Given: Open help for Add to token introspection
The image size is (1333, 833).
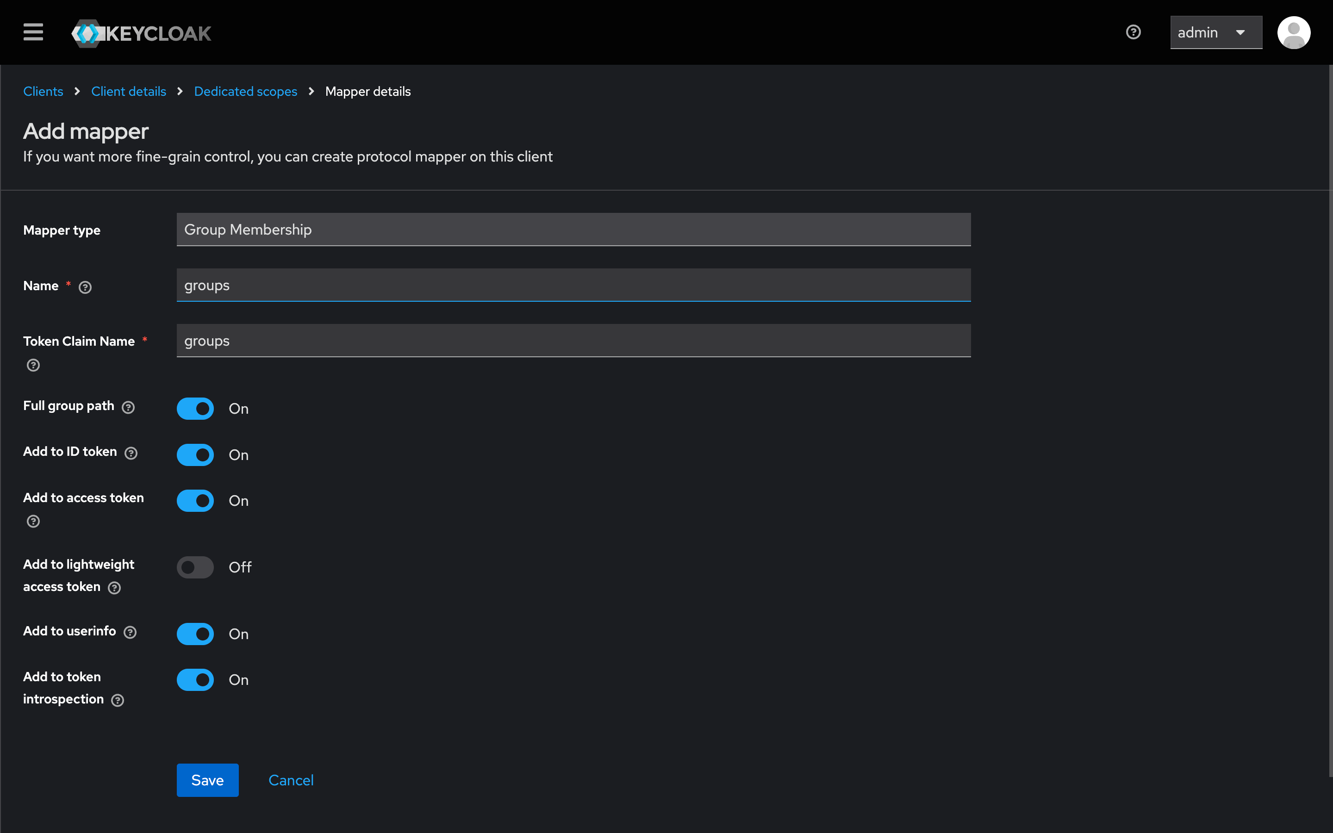Looking at the screenshot, I should pyautogui.click(x=117, y=700).
